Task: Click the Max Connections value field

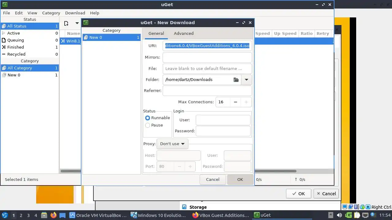Action: tap(223, 102)
